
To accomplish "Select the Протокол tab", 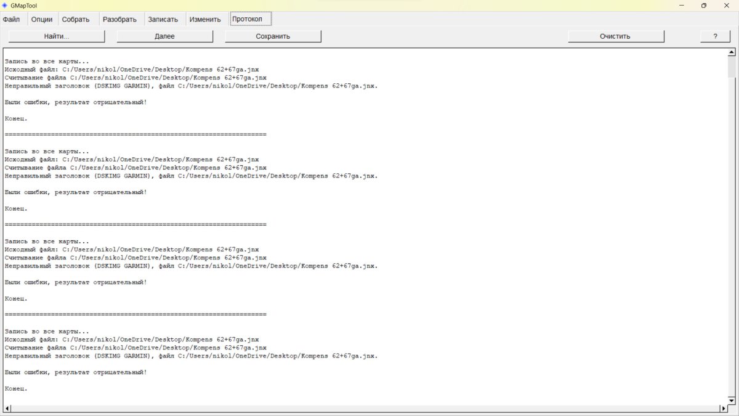I will coord(247,19).
